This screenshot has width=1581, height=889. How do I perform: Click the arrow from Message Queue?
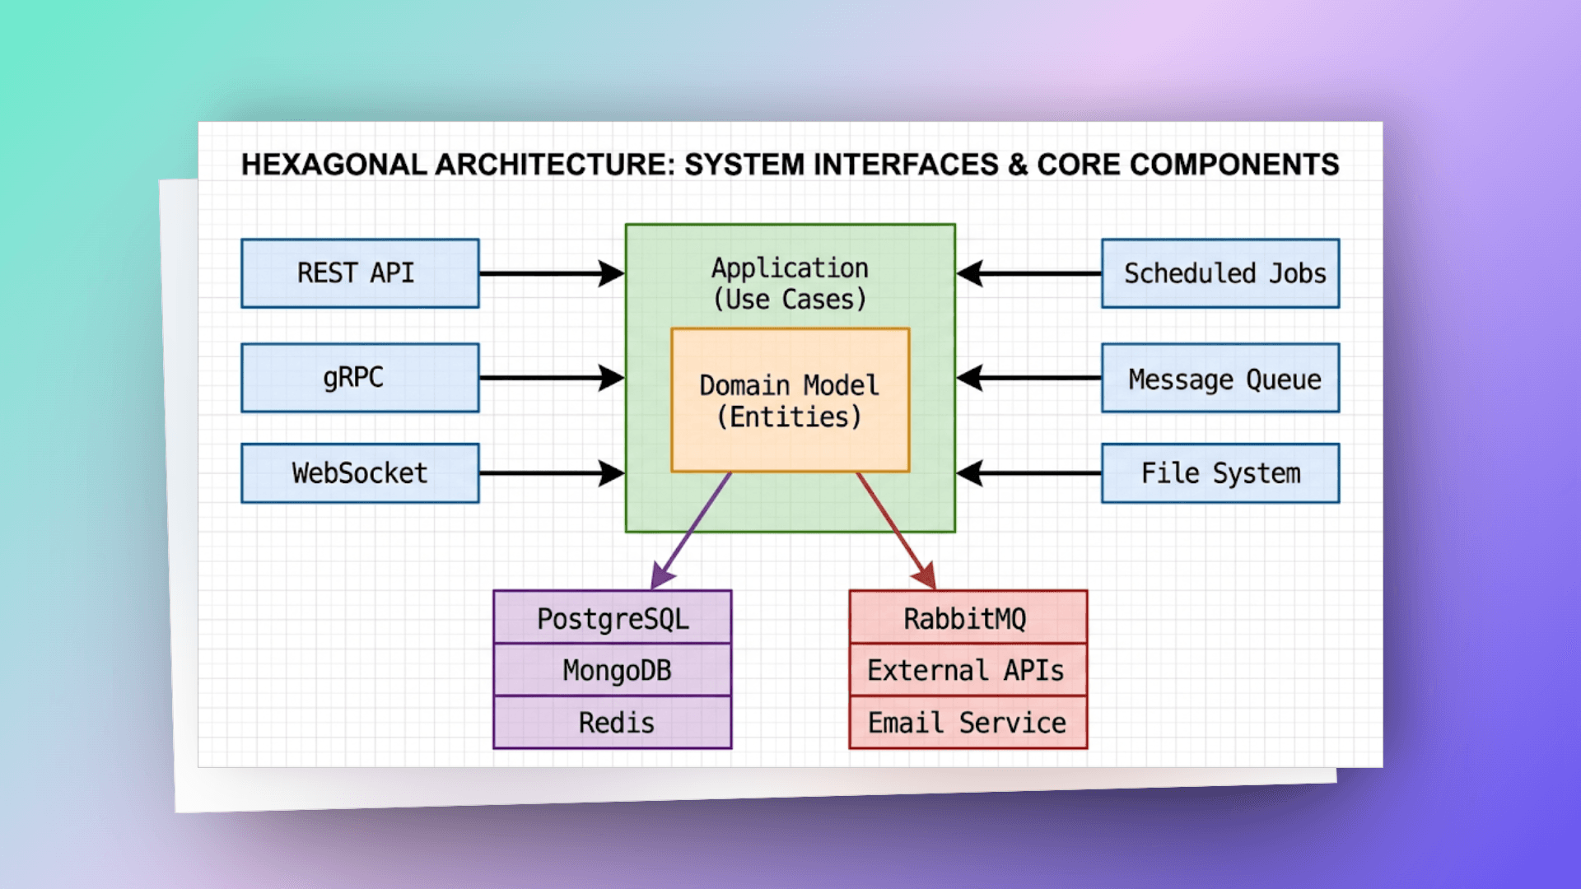[1028, 378]
